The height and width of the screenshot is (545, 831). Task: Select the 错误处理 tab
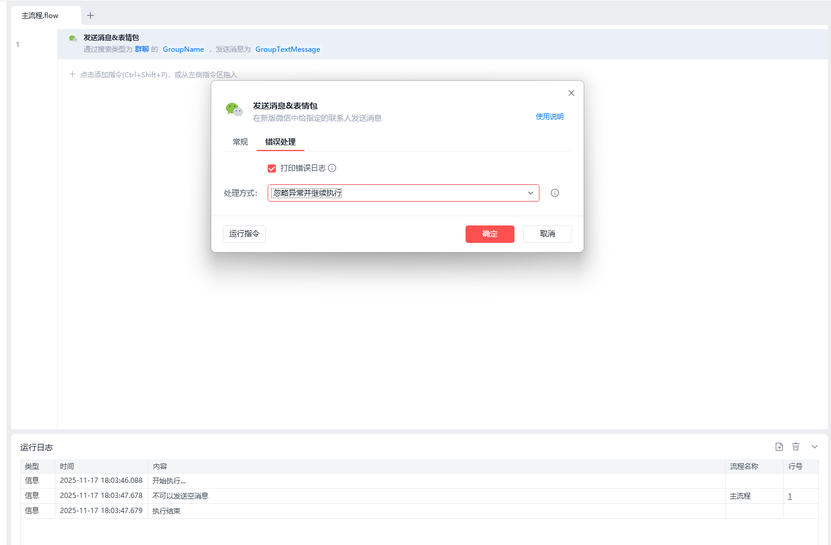point(280,142)
